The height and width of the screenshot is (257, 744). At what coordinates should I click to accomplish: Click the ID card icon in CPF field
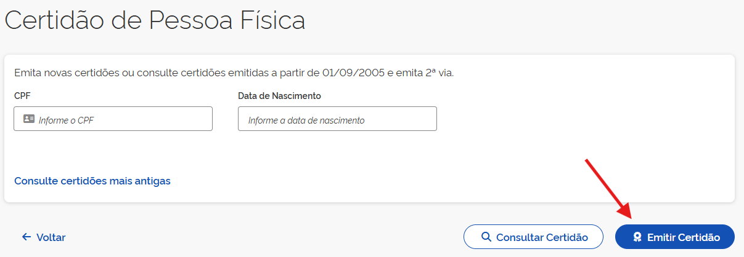(x=29, y=119)
